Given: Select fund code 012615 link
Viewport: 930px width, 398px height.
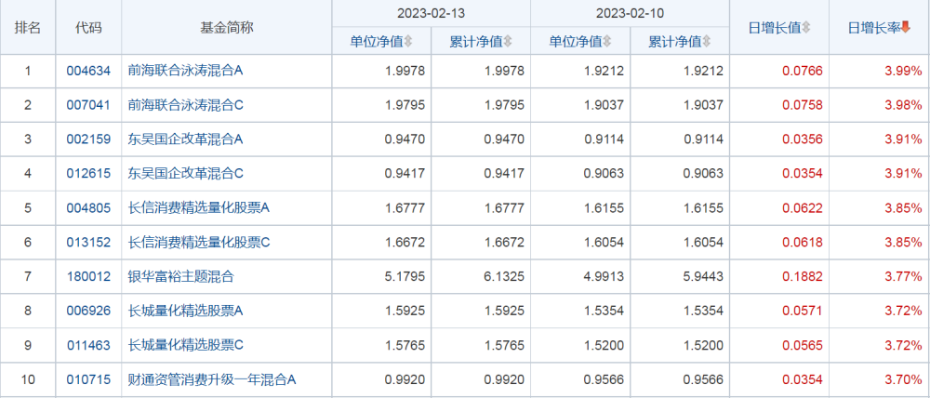Looking at the screenshot, I should pos(88,175).
